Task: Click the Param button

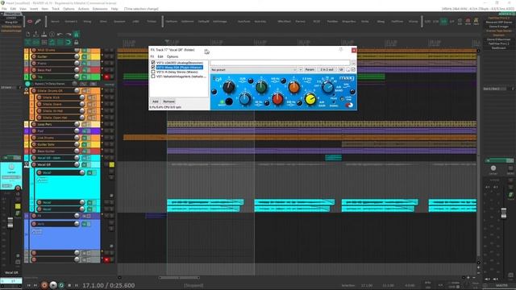Action: [x=310, y=70]
